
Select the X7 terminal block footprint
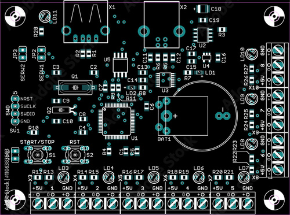coord(233,203)
